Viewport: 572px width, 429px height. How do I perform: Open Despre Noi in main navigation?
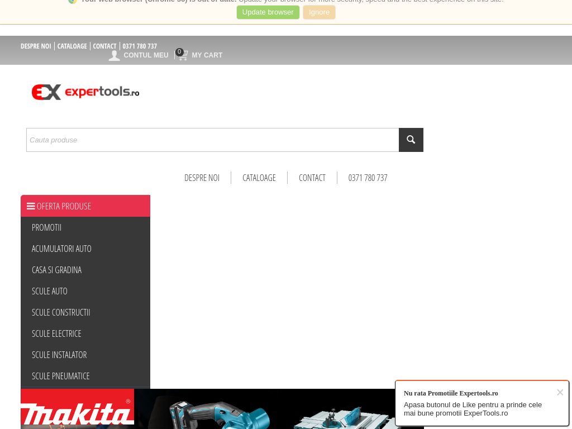202,178
